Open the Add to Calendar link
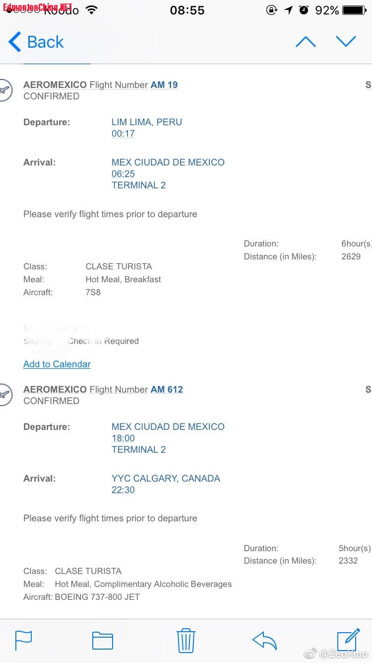The height and width of the screenshot is (663, 372). tap(57, 364)
